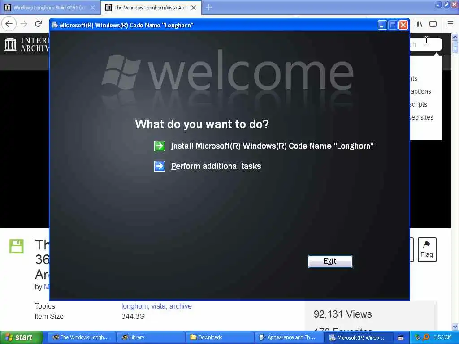This screenshot has height=344, width=459.
Task: Click the blue arrow icon beside Perform additional tasks
Action: tap(160, 166)
